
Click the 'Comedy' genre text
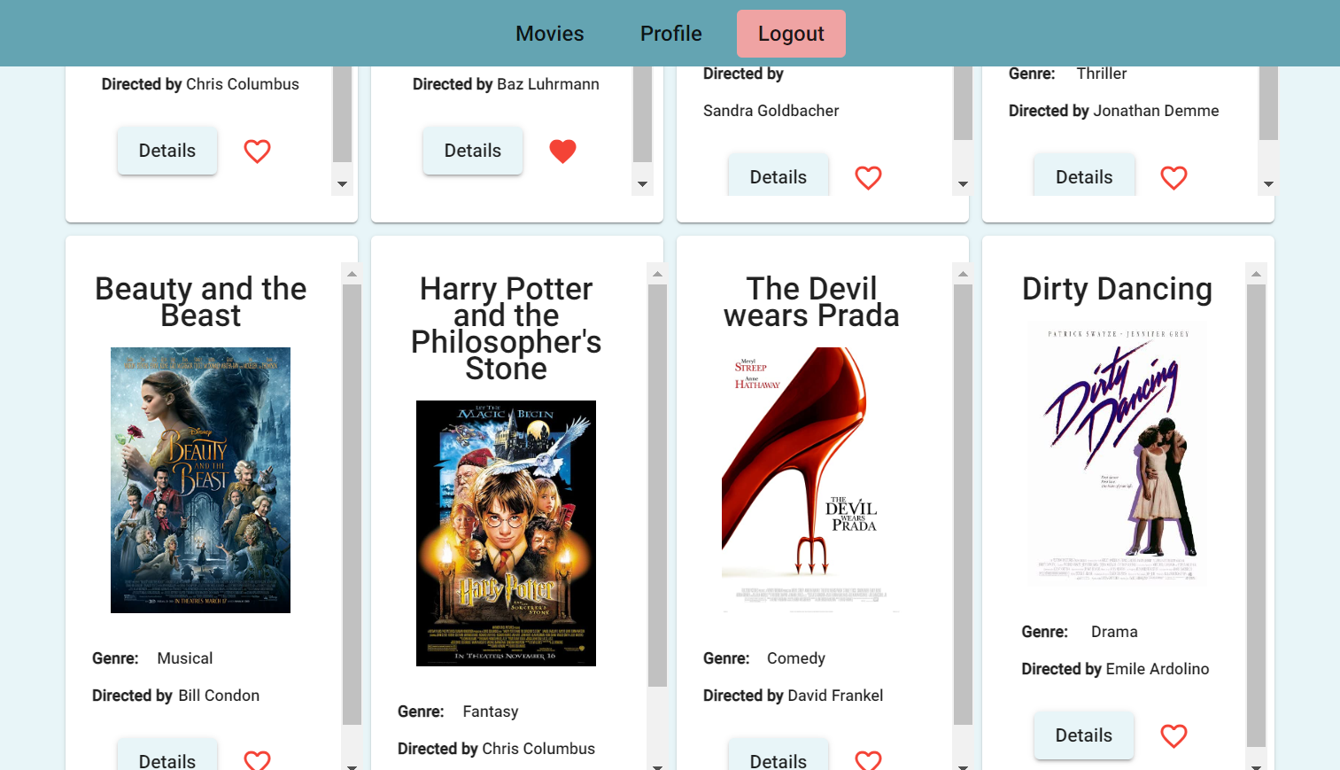(795, 658)
